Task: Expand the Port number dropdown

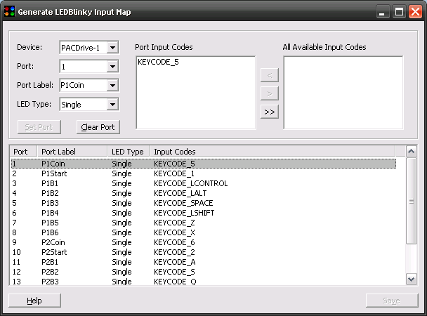Action: click(x=112, y=67)
